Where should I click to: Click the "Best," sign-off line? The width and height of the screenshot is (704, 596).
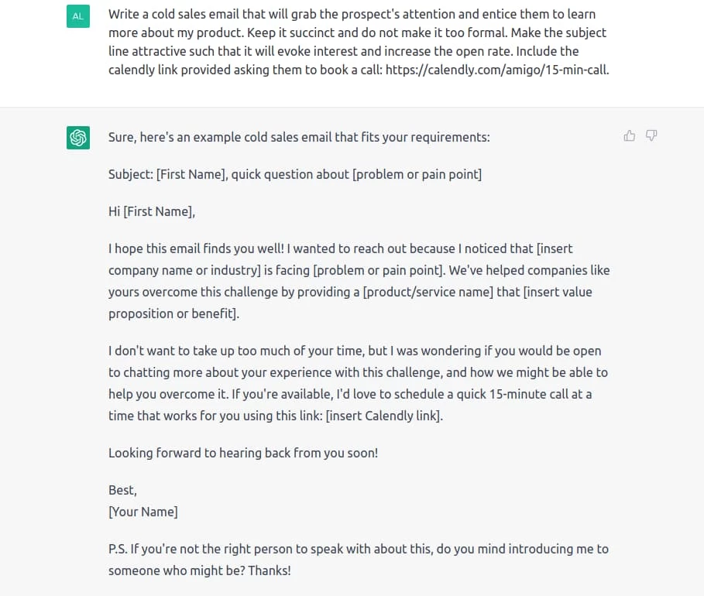pos(122,490)
